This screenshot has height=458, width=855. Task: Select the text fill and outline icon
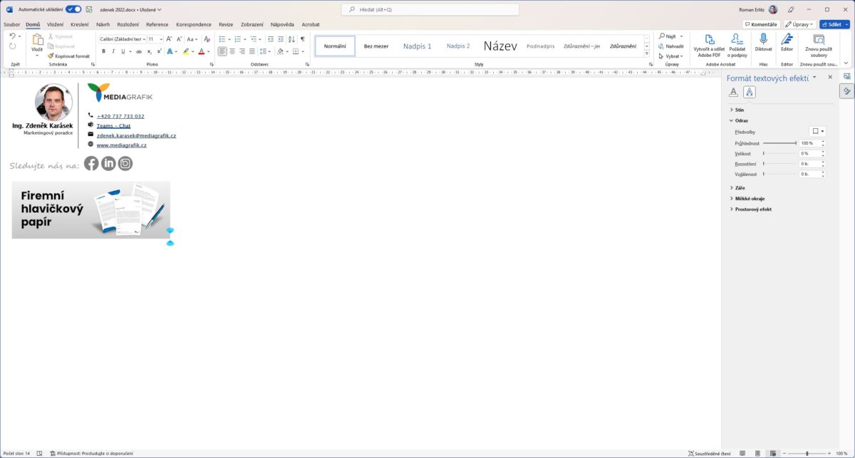pos(733,92)
